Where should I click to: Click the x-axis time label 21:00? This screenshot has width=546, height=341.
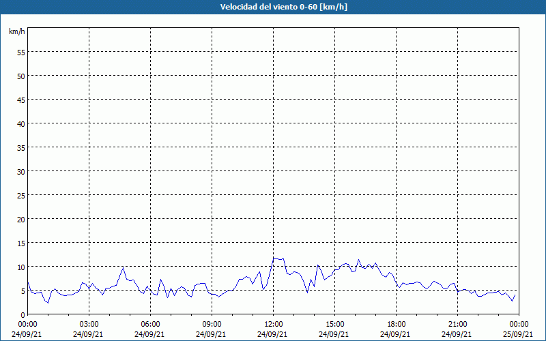[457, 325]
